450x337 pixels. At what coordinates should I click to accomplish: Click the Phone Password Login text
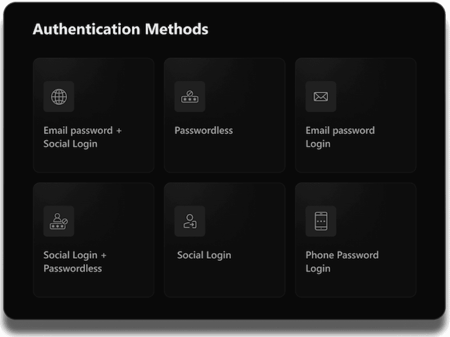pyautogui.click(x=342, y=262)
